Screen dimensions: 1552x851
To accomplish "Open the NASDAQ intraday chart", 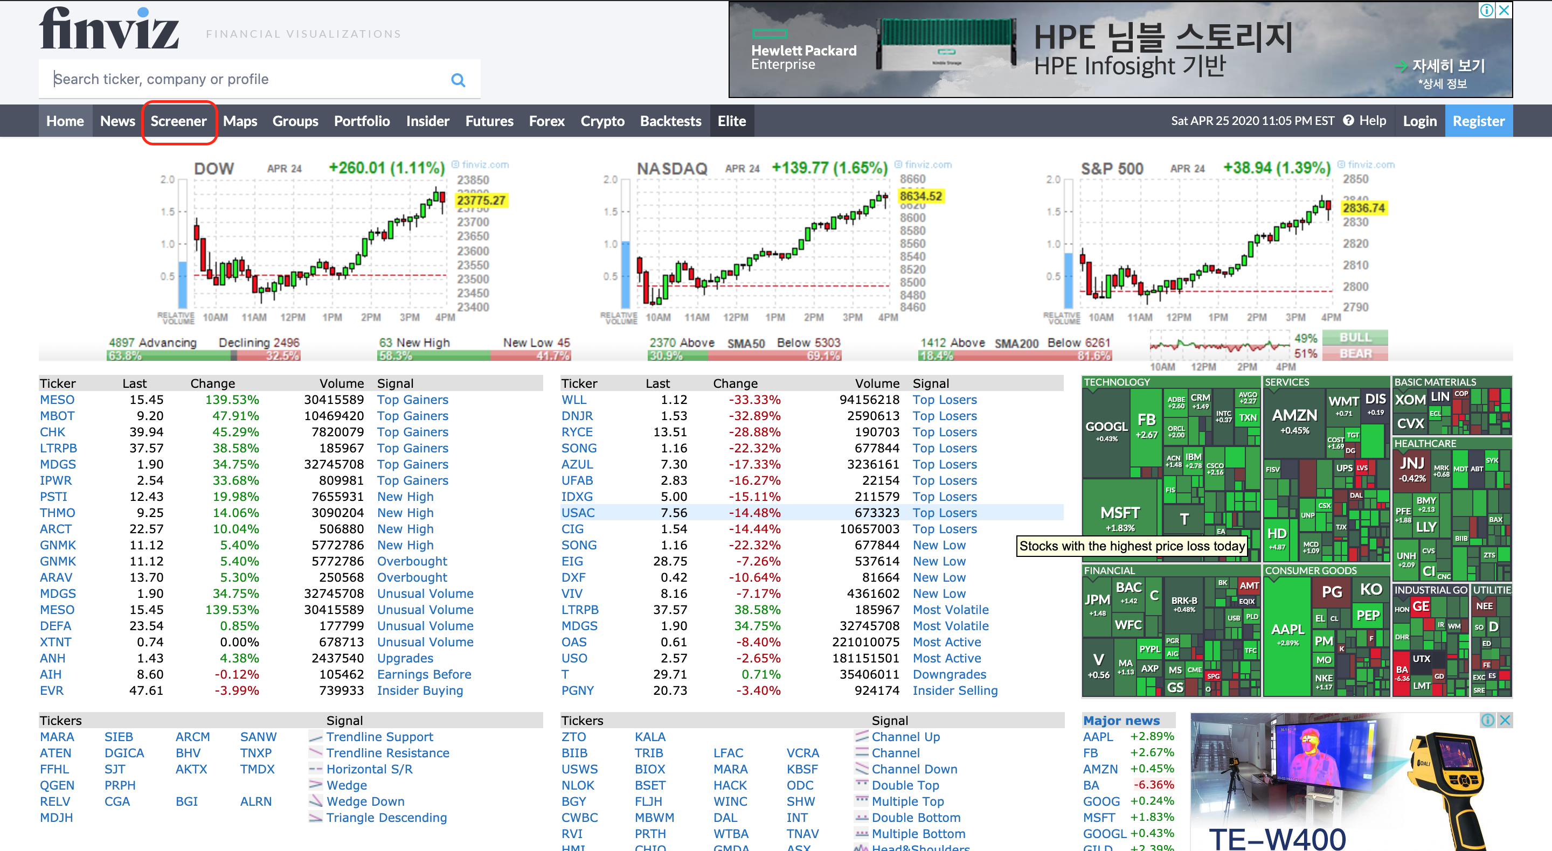I will click(777, 242).
